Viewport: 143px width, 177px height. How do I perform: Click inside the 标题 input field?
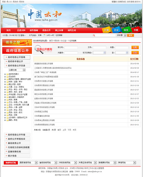[122, 48]
